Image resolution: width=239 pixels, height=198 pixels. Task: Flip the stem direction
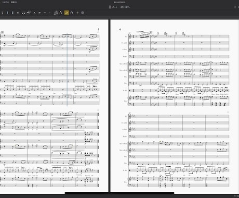point(61,13)
